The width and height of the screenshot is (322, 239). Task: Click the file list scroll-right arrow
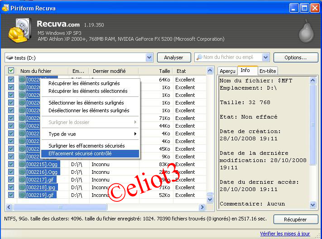pyautogui.click(x=202, y=207)
